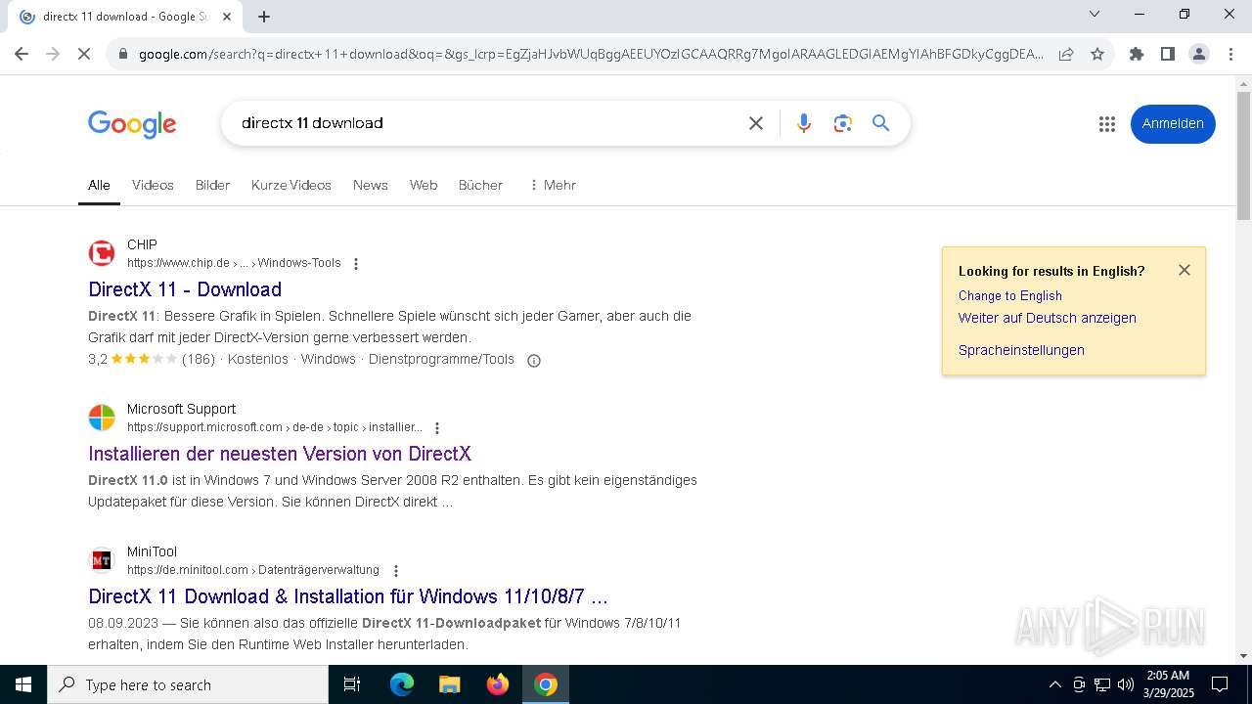Switch to the Bilder tab
The image size is (1252, 704).
(212, 185)
